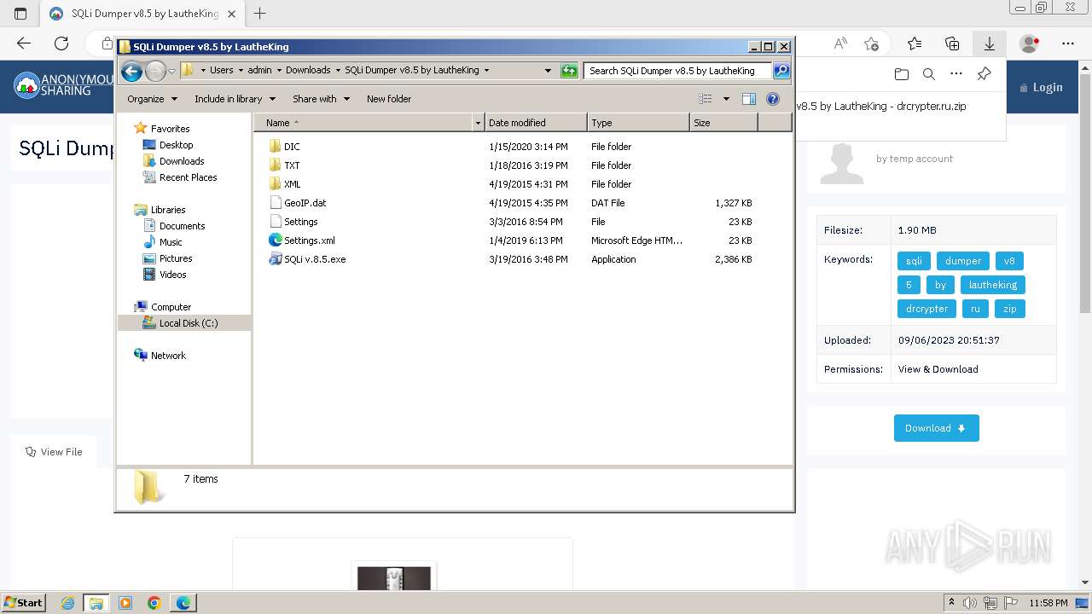Select the Settings.xml file
Viewport: 1092px width, 614px height.
pyautogui.click(x=309, y=240)
